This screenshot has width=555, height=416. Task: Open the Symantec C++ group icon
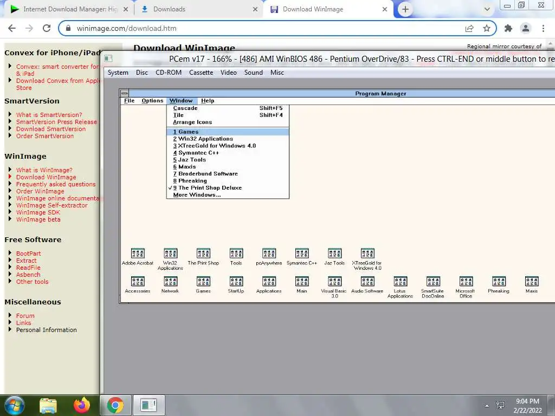click(x=302, y=253)
